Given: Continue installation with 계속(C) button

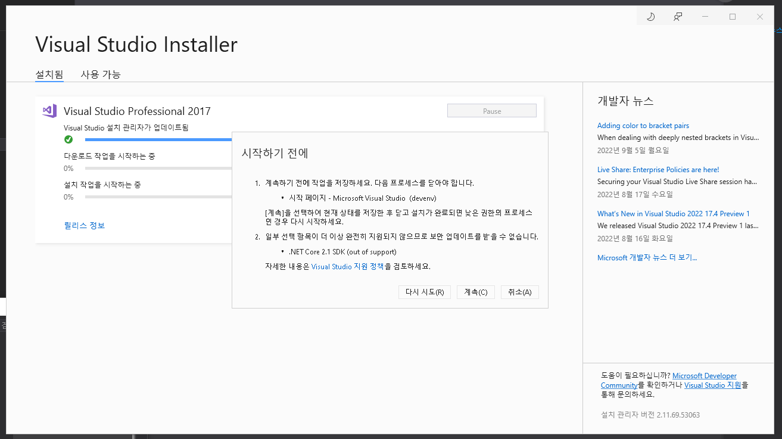Looking at the screenshot, I should [x=475, y=292].
